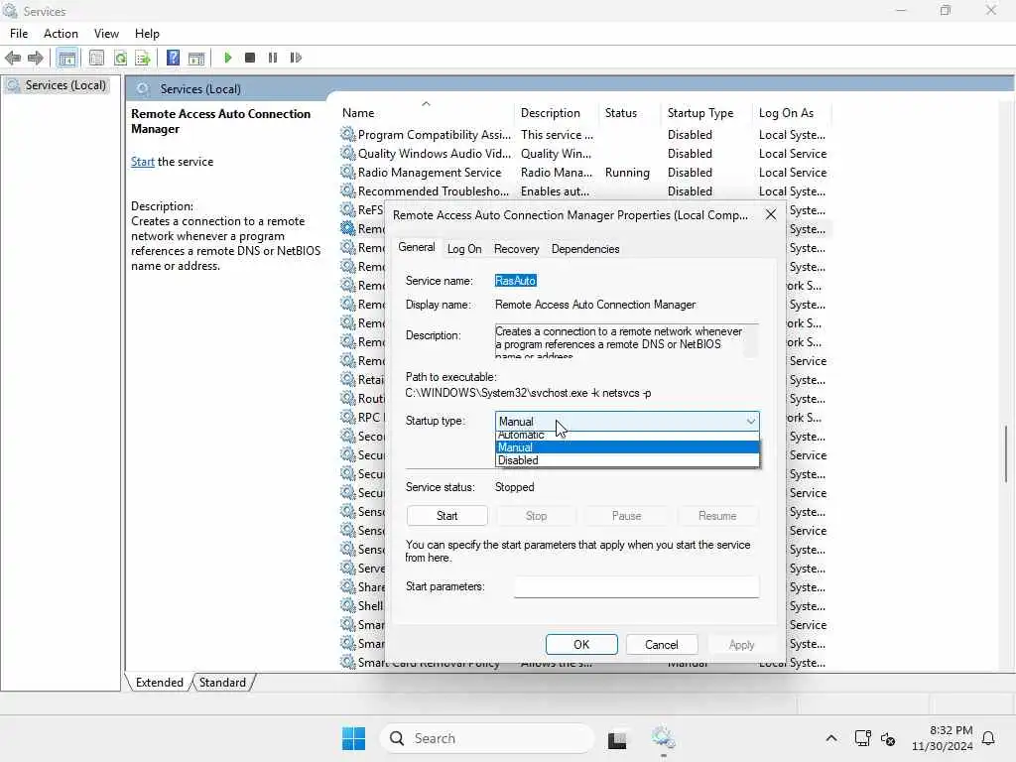Click the taskbar Search box

pos(486,738)
